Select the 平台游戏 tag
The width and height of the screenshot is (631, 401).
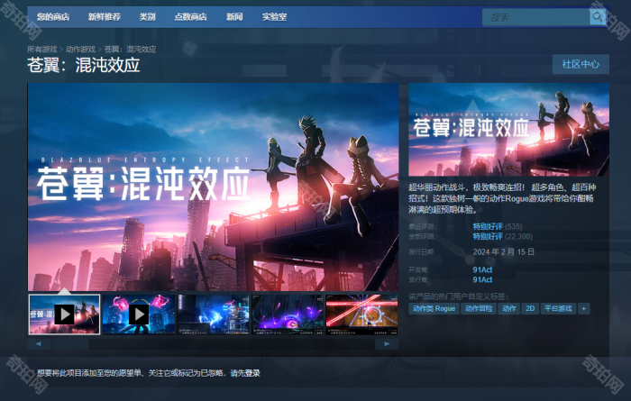click(558, 308)
